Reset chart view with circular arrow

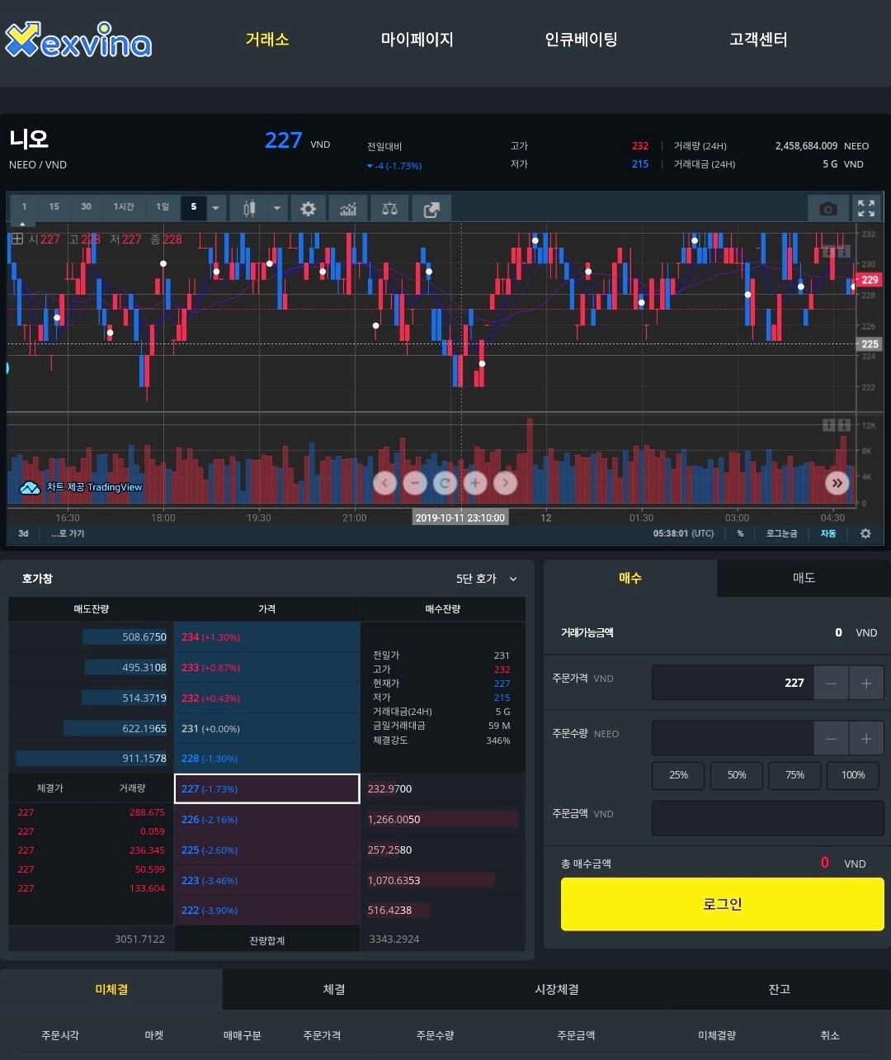[x=445, y=483]
